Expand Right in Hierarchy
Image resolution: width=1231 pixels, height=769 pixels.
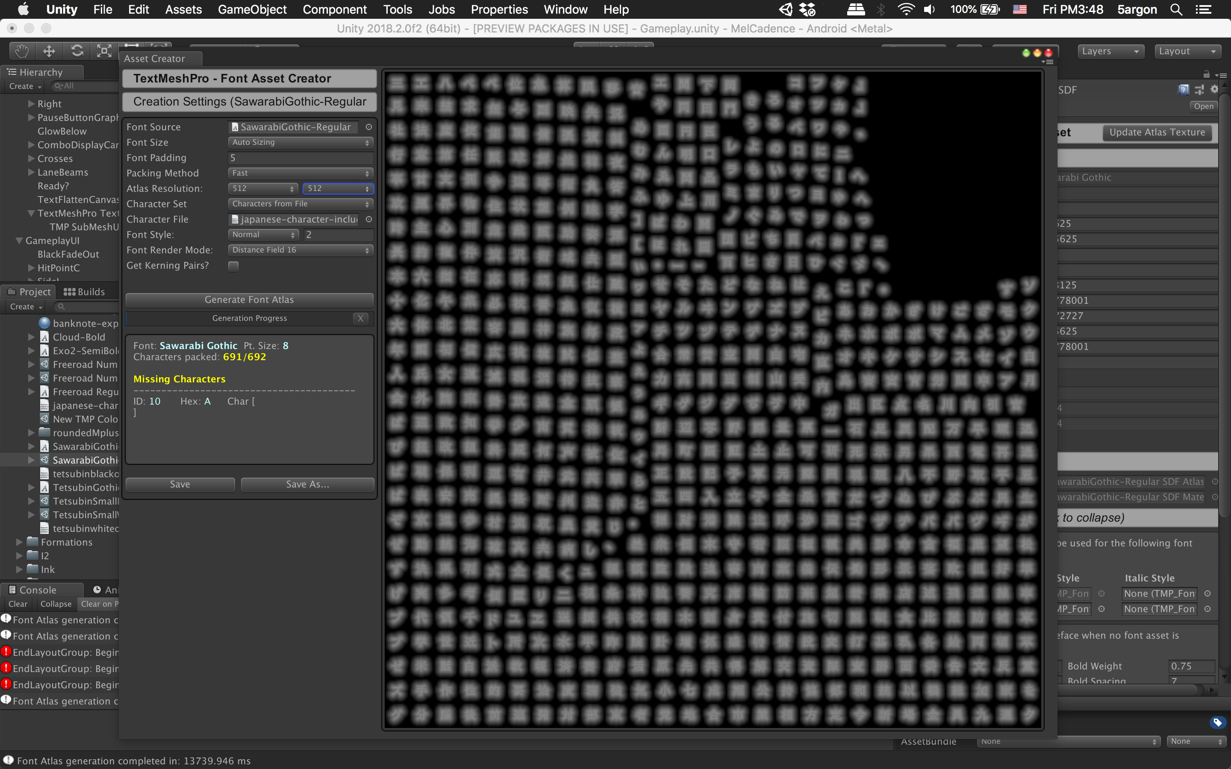click(x=31, y=104)
